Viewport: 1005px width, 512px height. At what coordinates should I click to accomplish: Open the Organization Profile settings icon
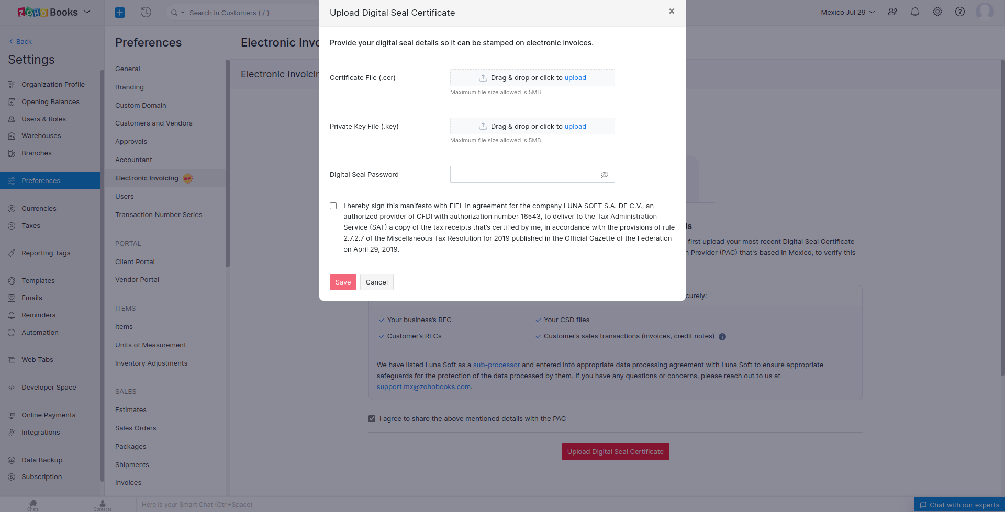click(x=12, y=84)
